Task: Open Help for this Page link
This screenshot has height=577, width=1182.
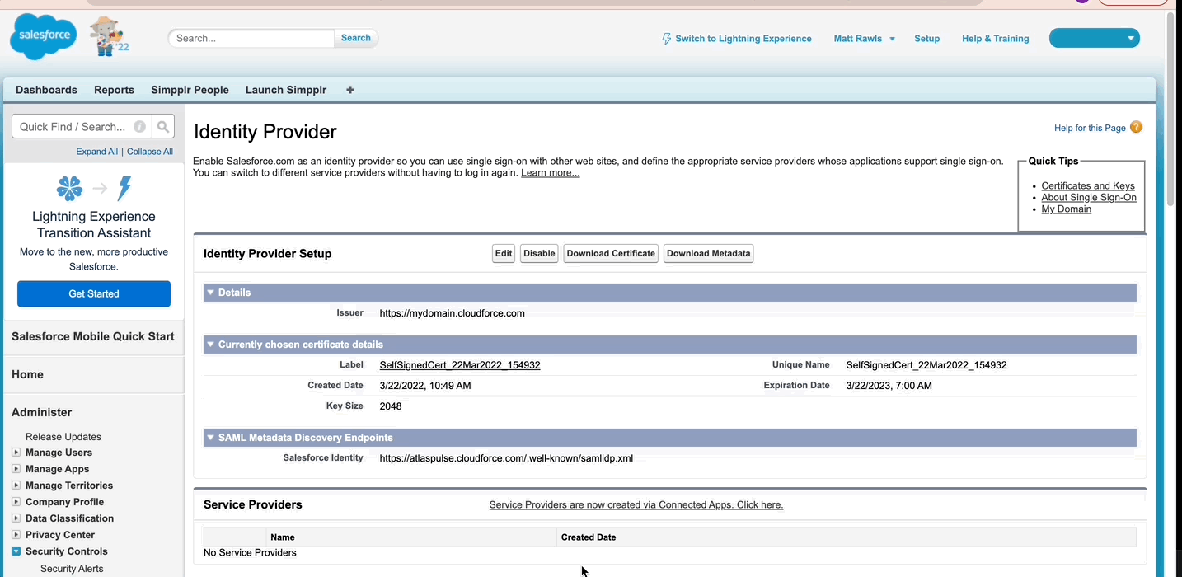Action: 1090,128
